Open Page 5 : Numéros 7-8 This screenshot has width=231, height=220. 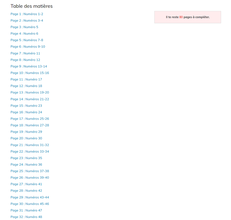(x=27, y=40)
